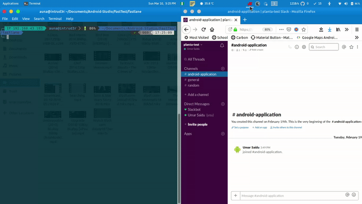Open channel settings gear icon
The height and width of the screenshot is (204, 362).
tap(304, 47)
